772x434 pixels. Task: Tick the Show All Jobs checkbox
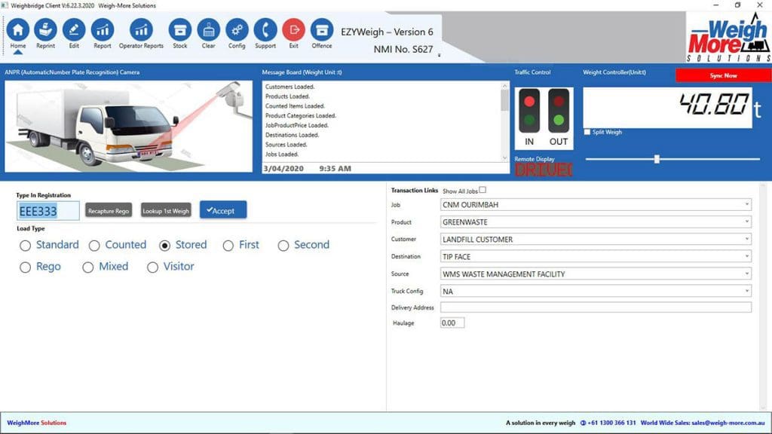click(x=482, y=190)
